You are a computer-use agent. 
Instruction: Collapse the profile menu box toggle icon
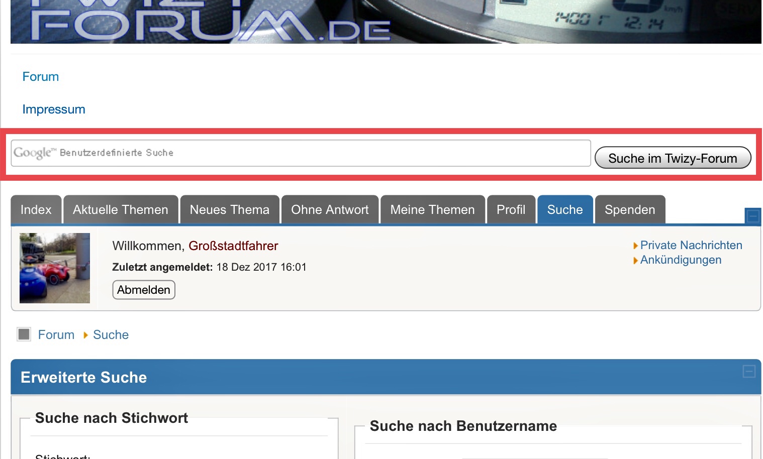(x=752, y=216)
